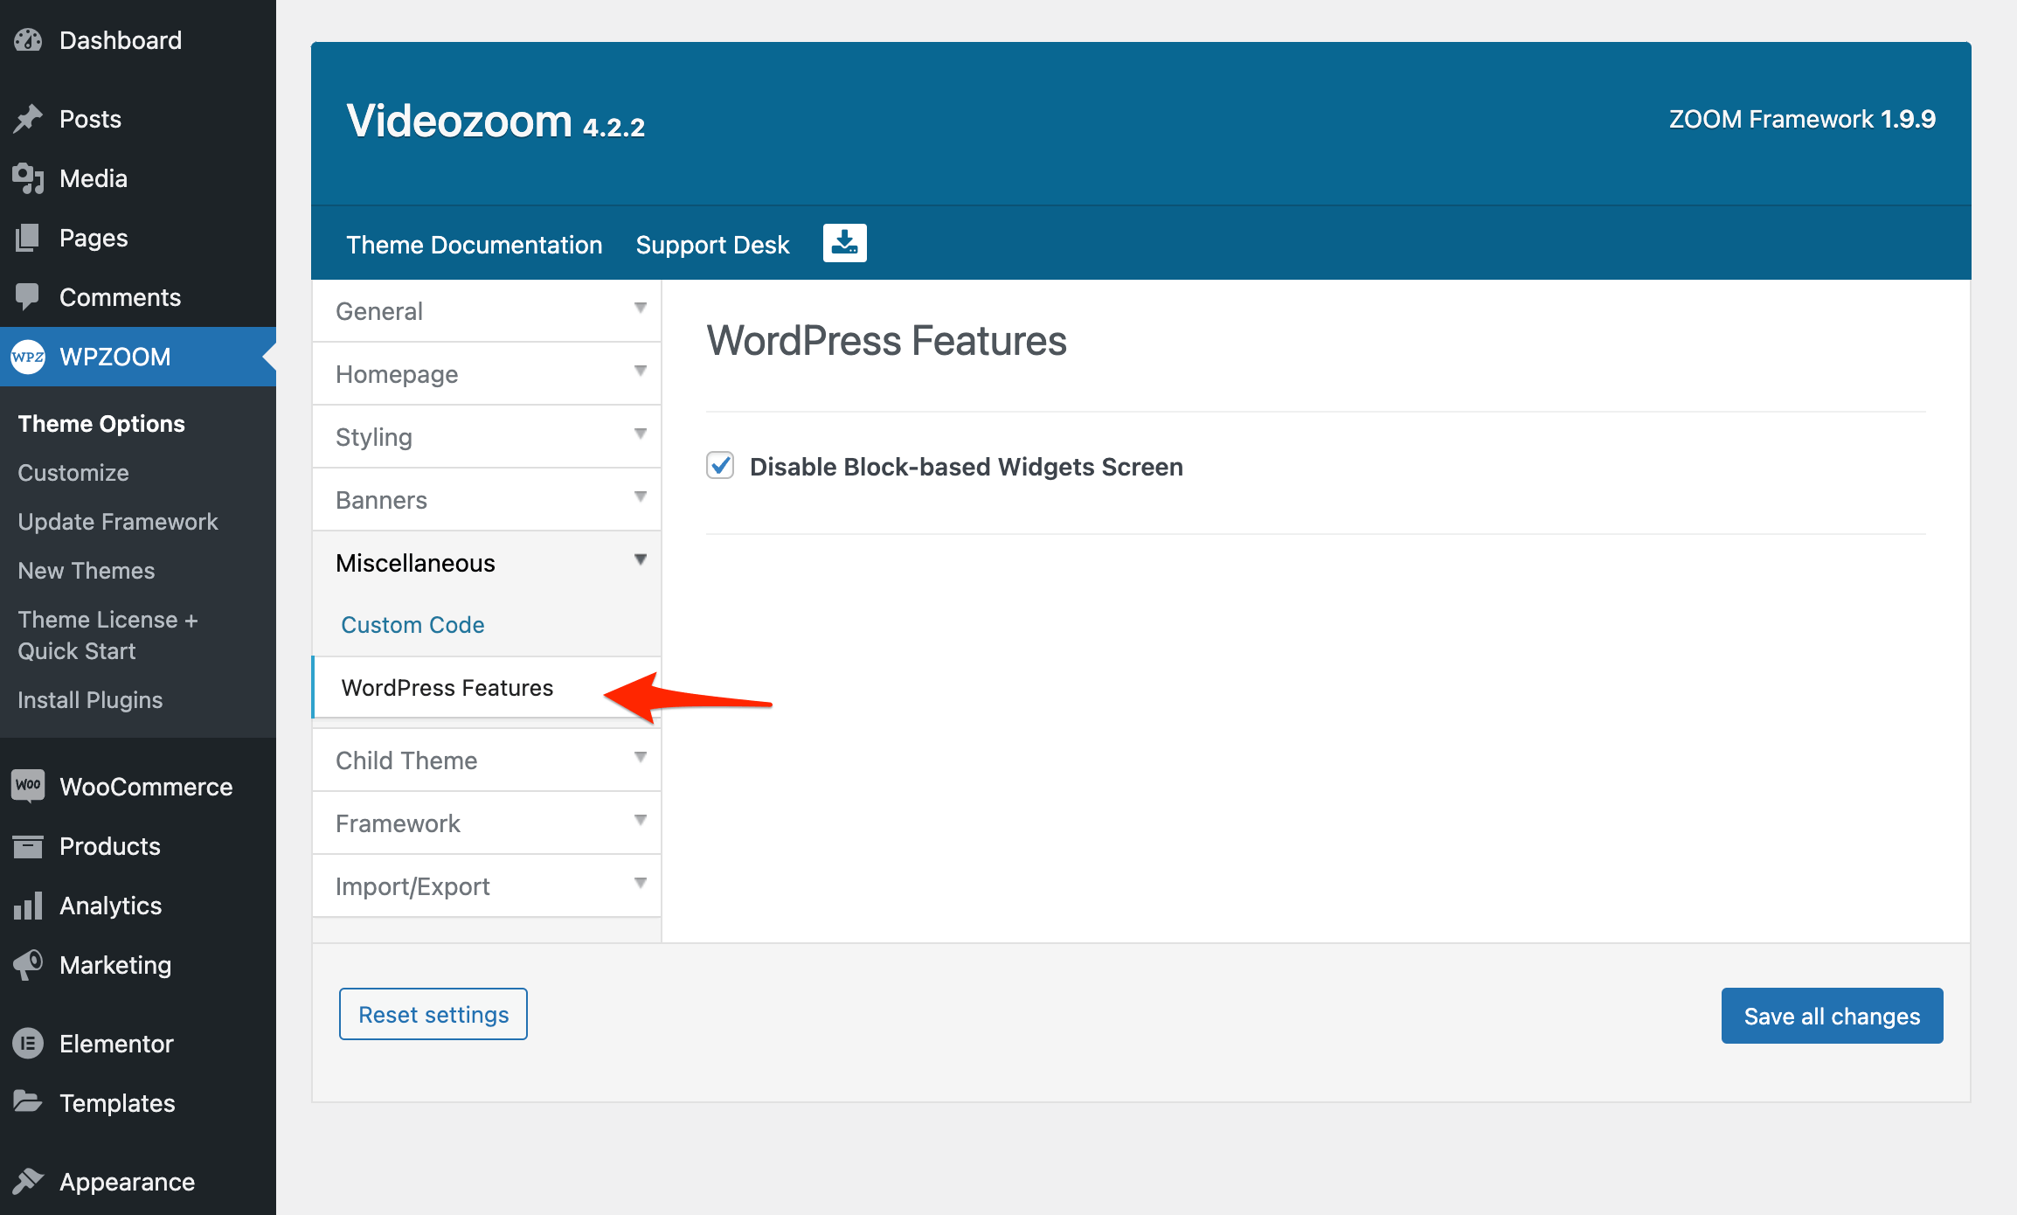The width and height of the screenshot is (2017, 1215).
Task: Click the 'Videozoom' theme title
Action: pyautogui.click(x=459, y=120)
